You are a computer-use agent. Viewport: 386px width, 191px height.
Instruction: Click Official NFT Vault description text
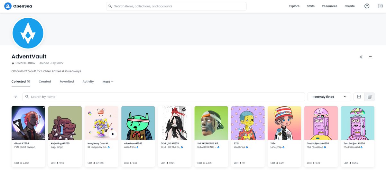click(x=46, y=71)
